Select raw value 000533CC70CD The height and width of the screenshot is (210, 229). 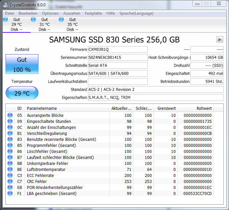coord(197,193)
